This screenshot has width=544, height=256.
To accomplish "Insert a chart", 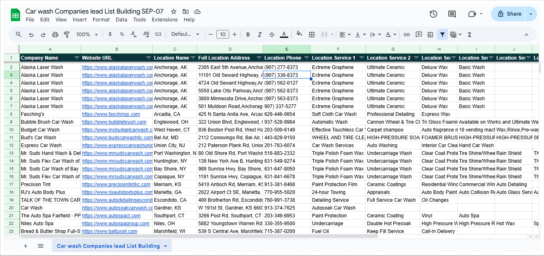I will 431,35.
